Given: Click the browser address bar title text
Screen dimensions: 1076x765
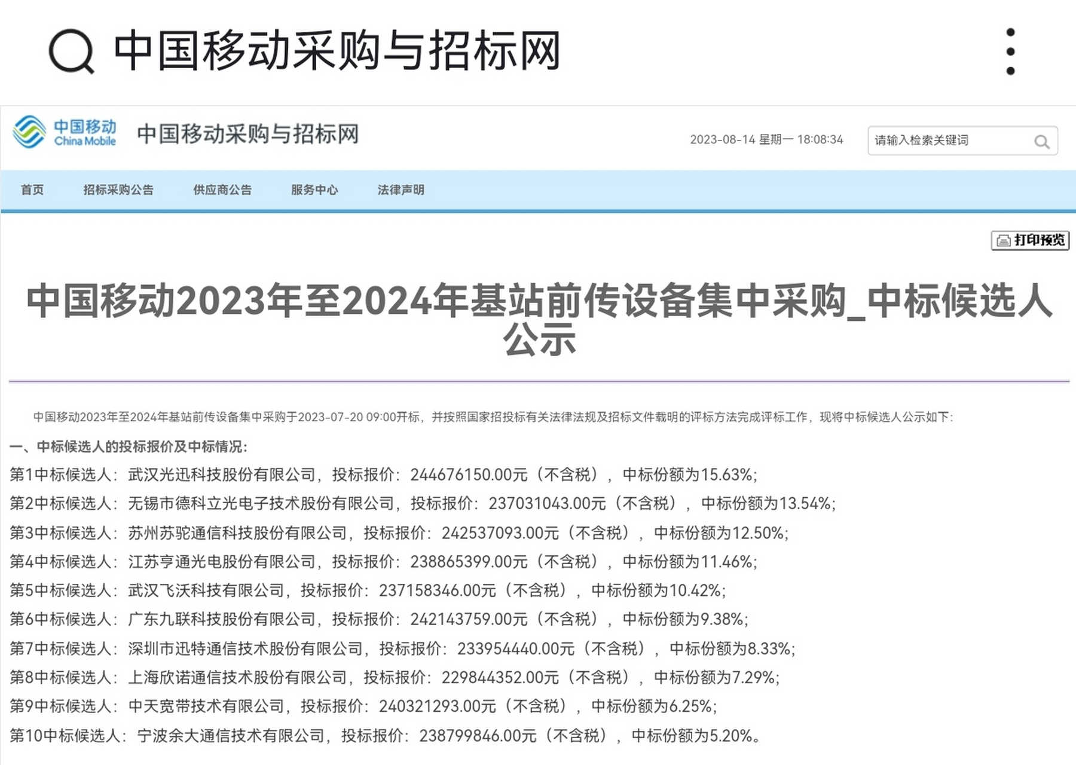Looking at the screenshot, I should point(337,51).
